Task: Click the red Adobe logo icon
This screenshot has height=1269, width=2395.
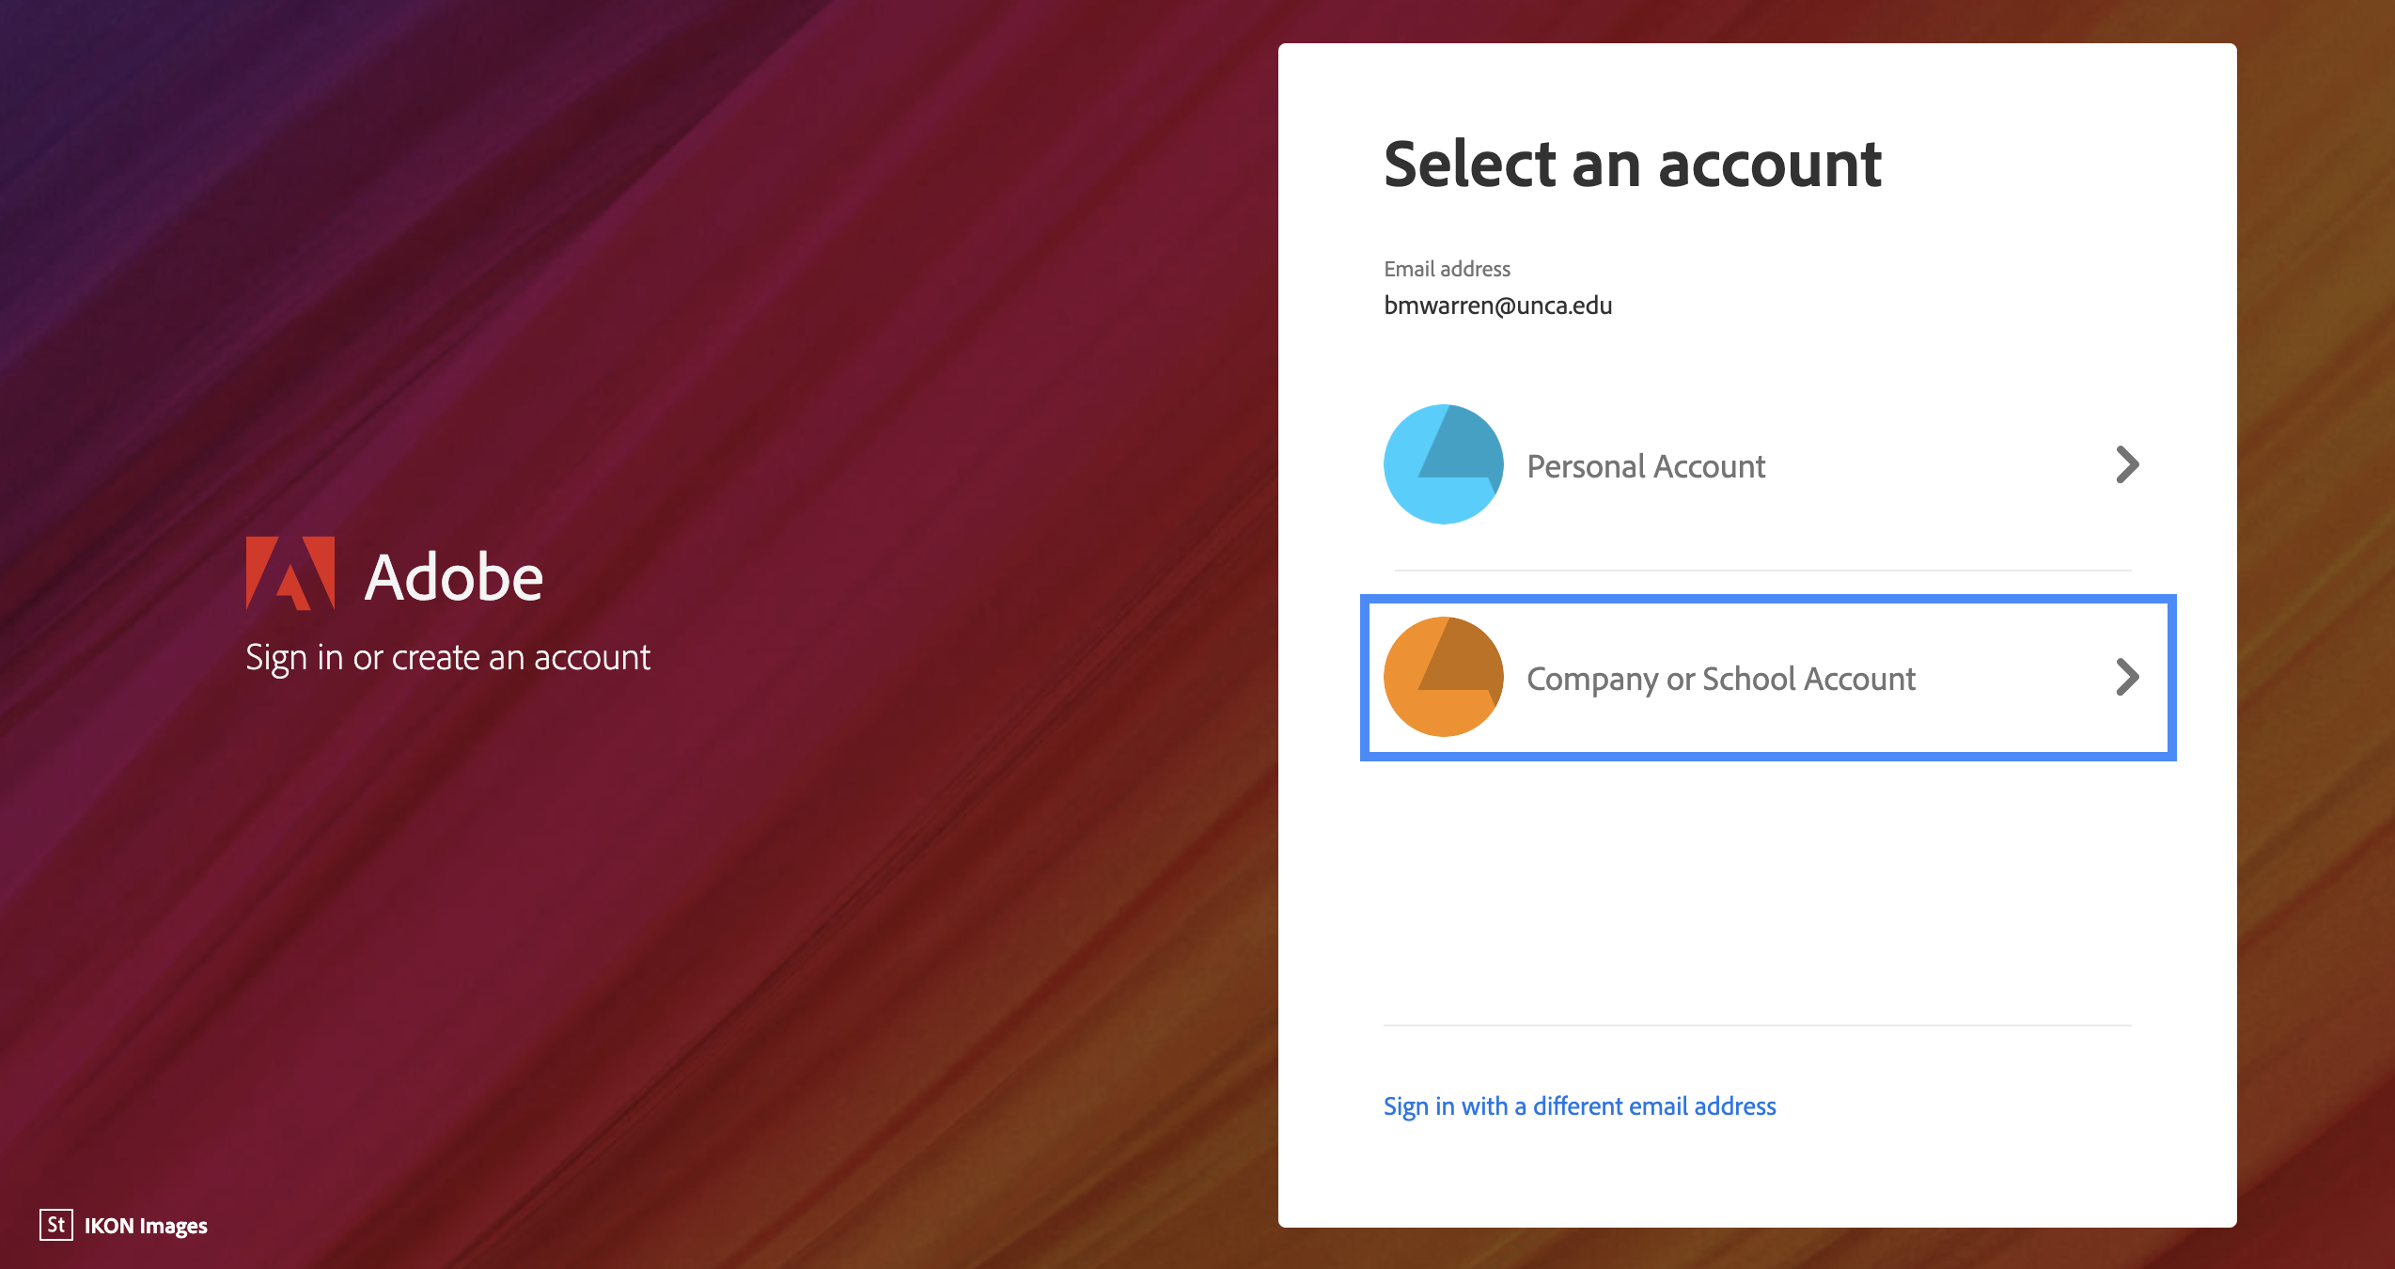Action: tap(290, 573)
